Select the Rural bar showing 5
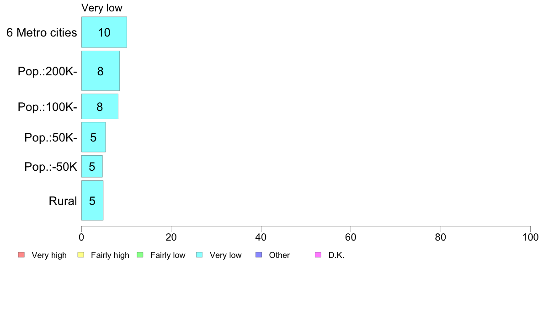Viewport: 543px width, 336px height. (92, 201)
